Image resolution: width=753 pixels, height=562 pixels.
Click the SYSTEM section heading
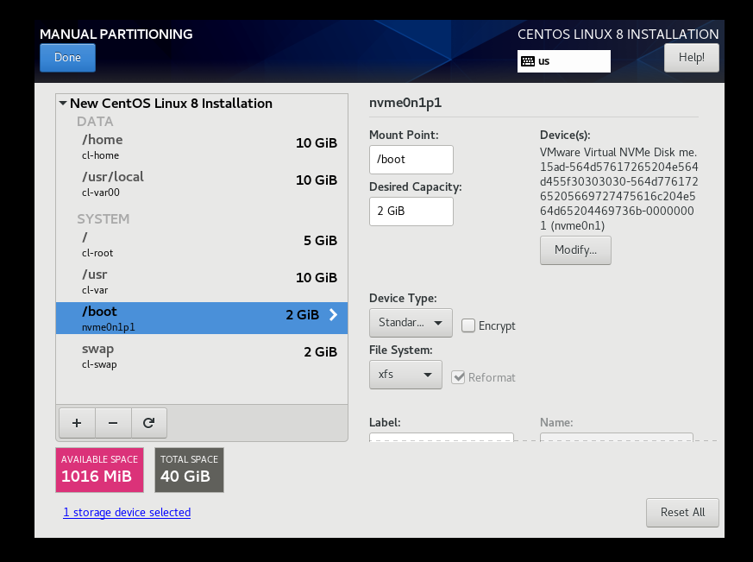click(x=104, y=219)
